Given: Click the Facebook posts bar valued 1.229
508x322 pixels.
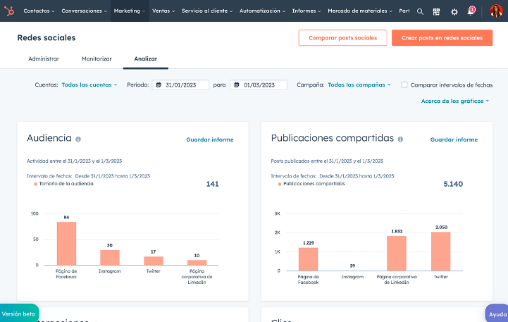Looking at the screenshot, I should pos(308,259).
